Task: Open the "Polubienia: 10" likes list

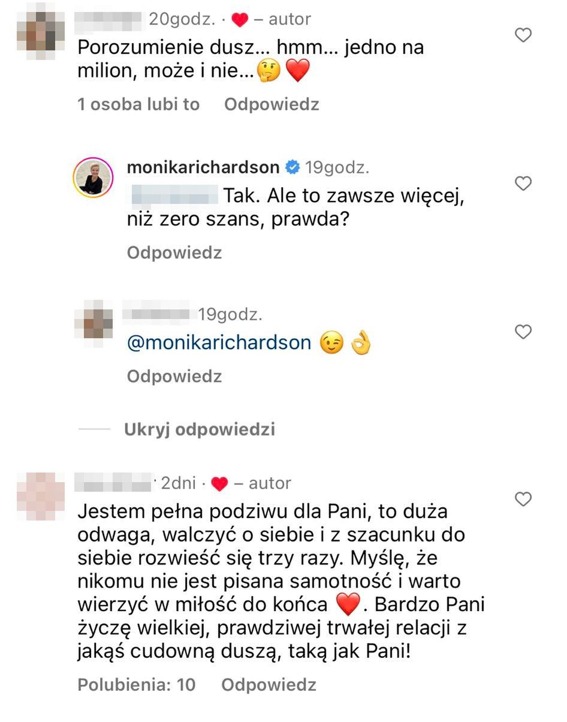Action: (137, 684)
